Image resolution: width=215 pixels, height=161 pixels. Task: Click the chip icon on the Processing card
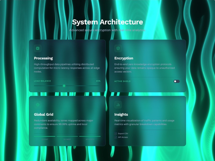pos(37,48)
